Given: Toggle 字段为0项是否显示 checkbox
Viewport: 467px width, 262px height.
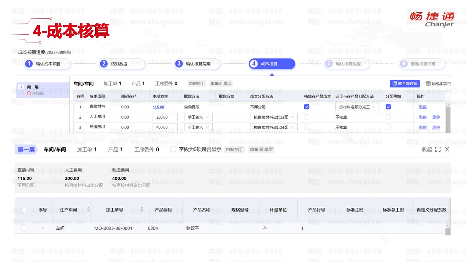Looking at the screenshot, I should click(173, 149).
